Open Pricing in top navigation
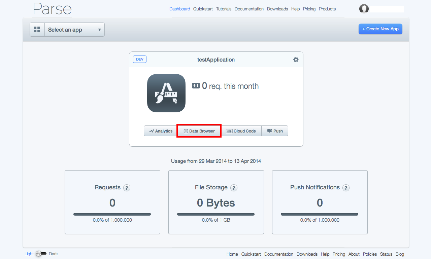The width and height of the screenshot is (431, 259). pos(309,9)
